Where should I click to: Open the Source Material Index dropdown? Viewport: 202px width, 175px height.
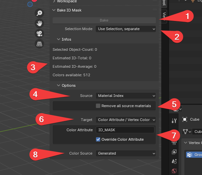[x=126, y=96]
